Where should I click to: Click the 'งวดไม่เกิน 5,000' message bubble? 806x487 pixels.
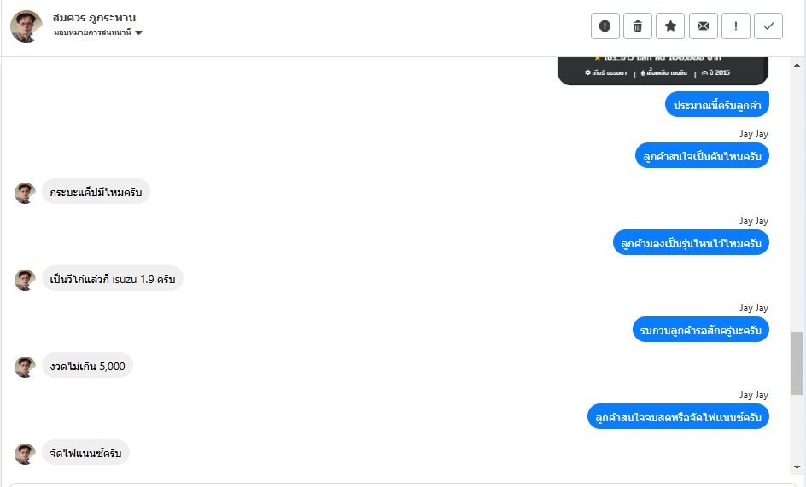87,367
